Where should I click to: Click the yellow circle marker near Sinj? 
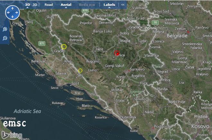[x=80, y=70]
